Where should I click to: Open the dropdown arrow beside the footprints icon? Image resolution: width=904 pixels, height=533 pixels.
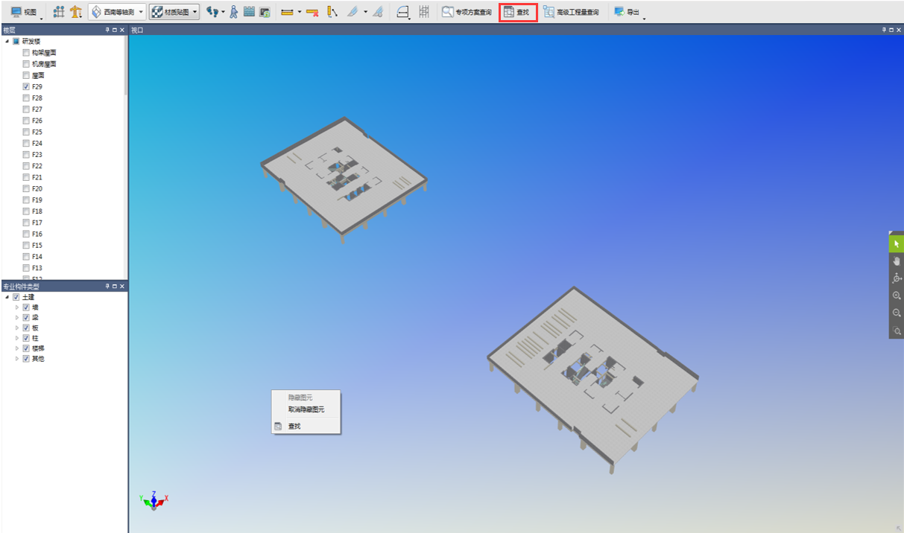click(223, 12)
